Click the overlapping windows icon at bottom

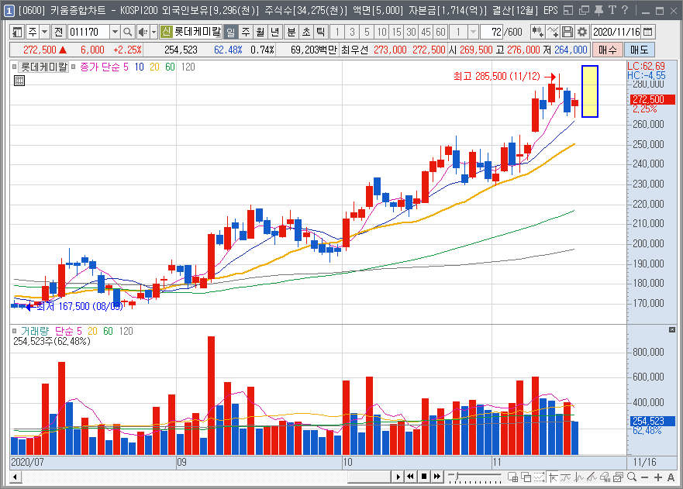(526, 477)
